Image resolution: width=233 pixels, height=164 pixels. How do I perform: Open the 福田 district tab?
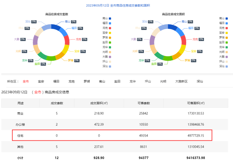pos(56,81)
